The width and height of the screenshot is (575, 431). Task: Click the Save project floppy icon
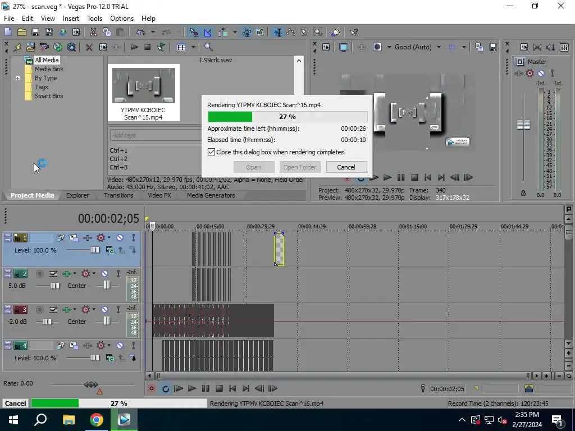(x=35, y=32)
